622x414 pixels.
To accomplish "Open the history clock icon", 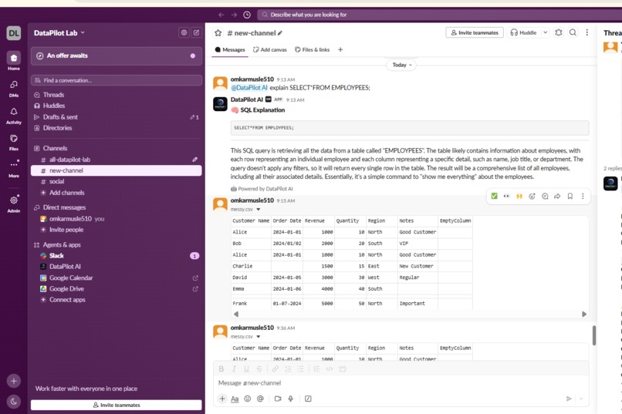I will pyautogui.click(x=247, y=15).
